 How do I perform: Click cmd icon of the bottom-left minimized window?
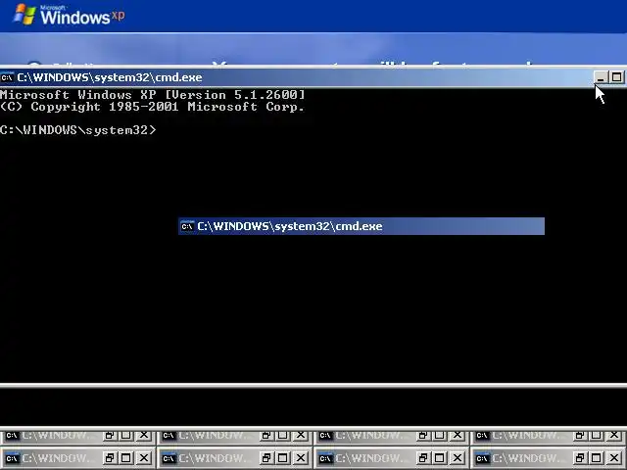pyautogui.click(x=12, y=458)
